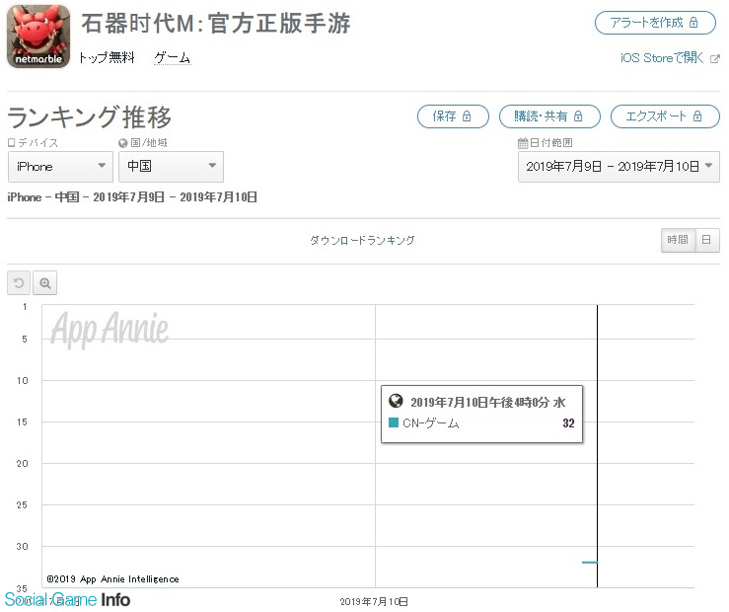
Task: Click the lock icon in アラートを作成 button
Action: [x=693, y=23]
